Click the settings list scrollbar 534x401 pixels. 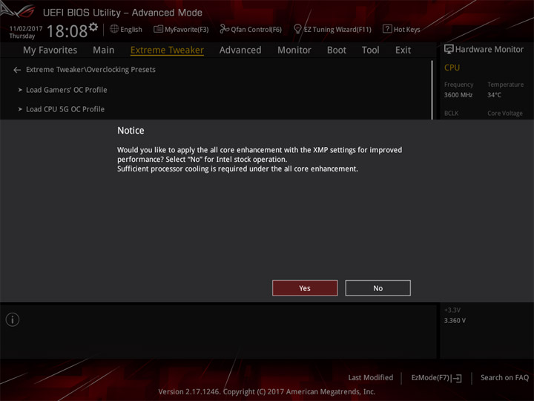[432, 90]
